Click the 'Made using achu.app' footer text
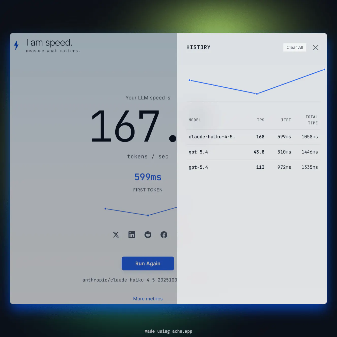 (x=168, y=331)
